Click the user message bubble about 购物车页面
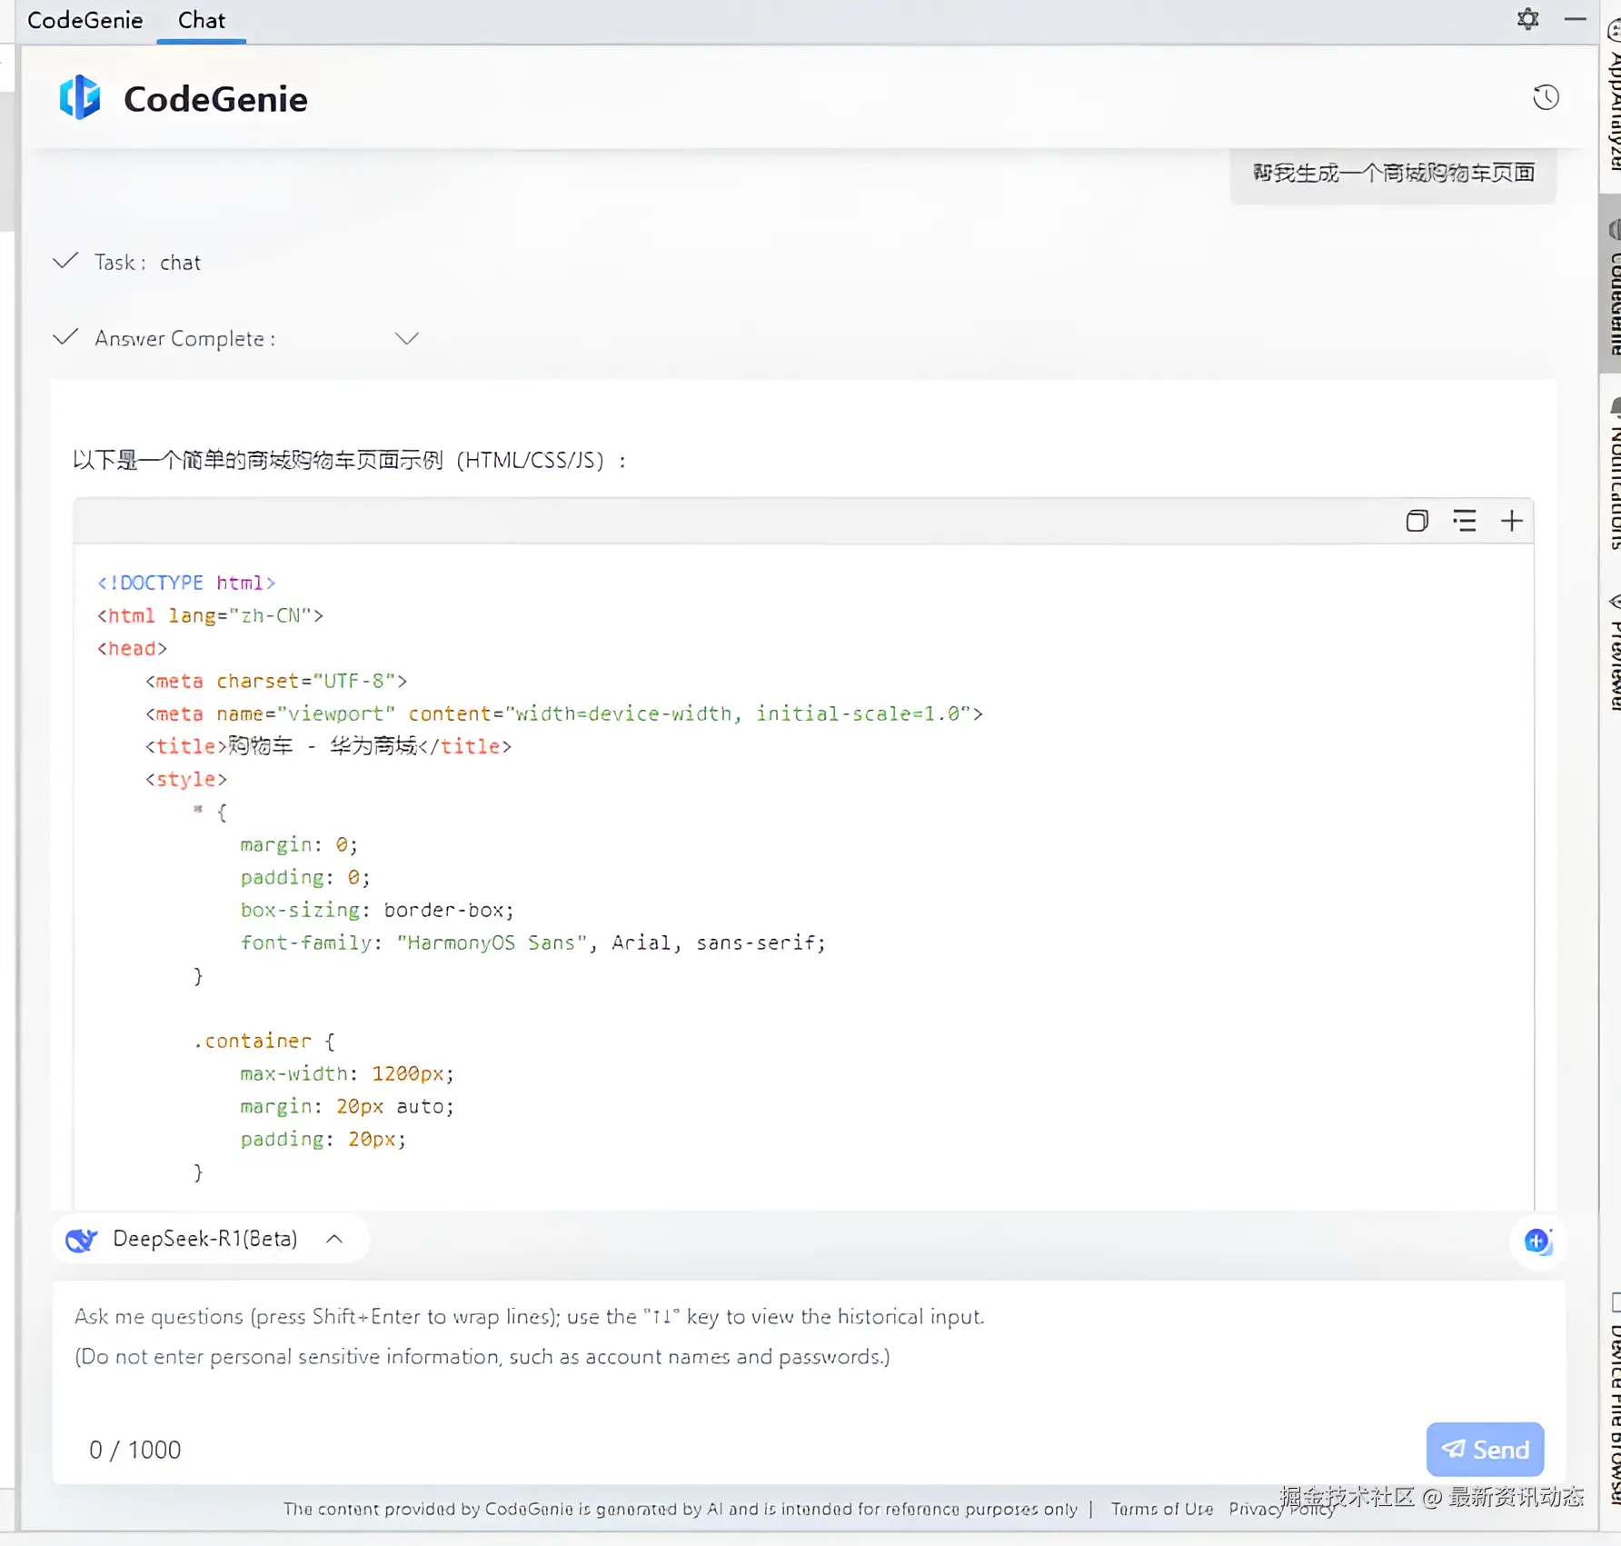The image size is (1621, 1546). pos(1393,173)
